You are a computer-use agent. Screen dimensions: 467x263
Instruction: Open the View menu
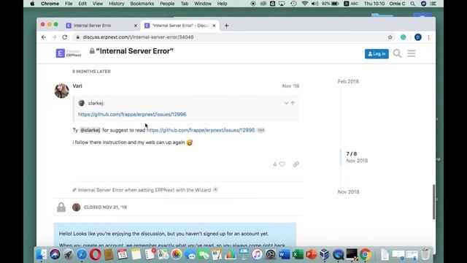pyautogui.click(x=98, y=4)
